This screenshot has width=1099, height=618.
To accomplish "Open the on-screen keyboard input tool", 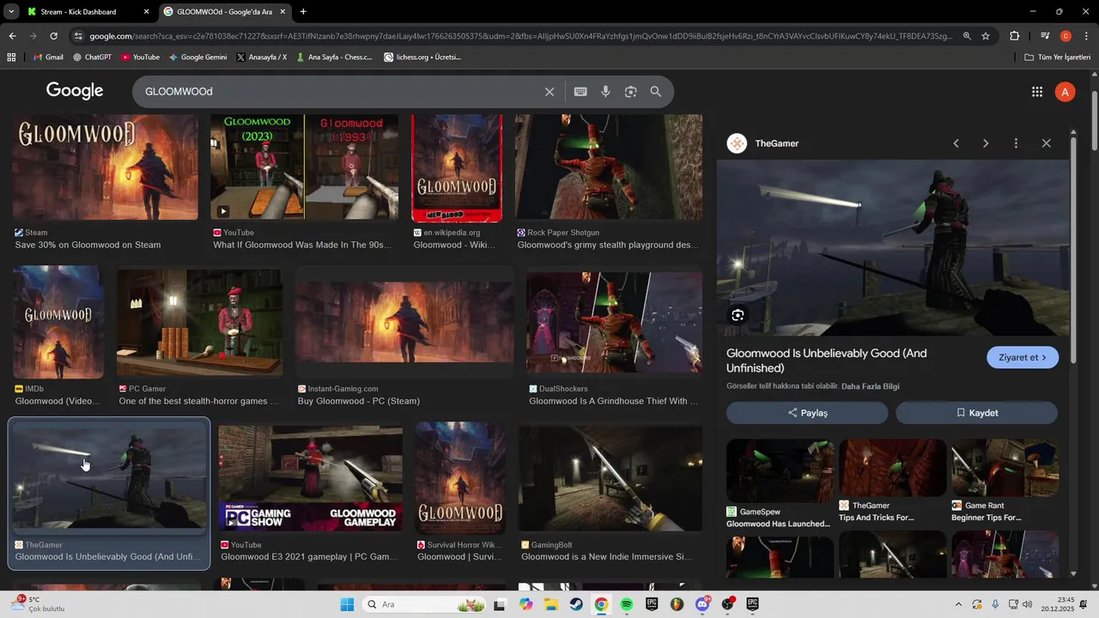I will [580, 92].
